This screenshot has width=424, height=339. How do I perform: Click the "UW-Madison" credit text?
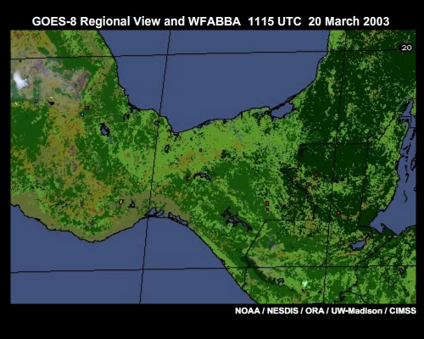coord(357,311)
